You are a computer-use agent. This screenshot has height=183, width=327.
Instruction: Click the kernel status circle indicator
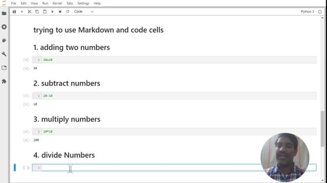(x=320, y=12)
